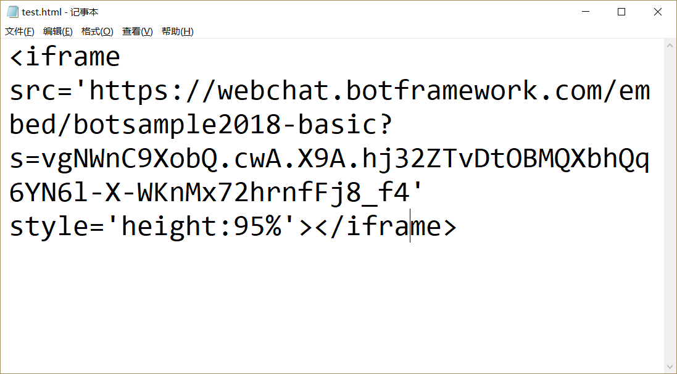Image resolution: width=677 pixels, height=374 pixels.
Task: Click the Notepad icon in the title bar
Action: (10, 11)
